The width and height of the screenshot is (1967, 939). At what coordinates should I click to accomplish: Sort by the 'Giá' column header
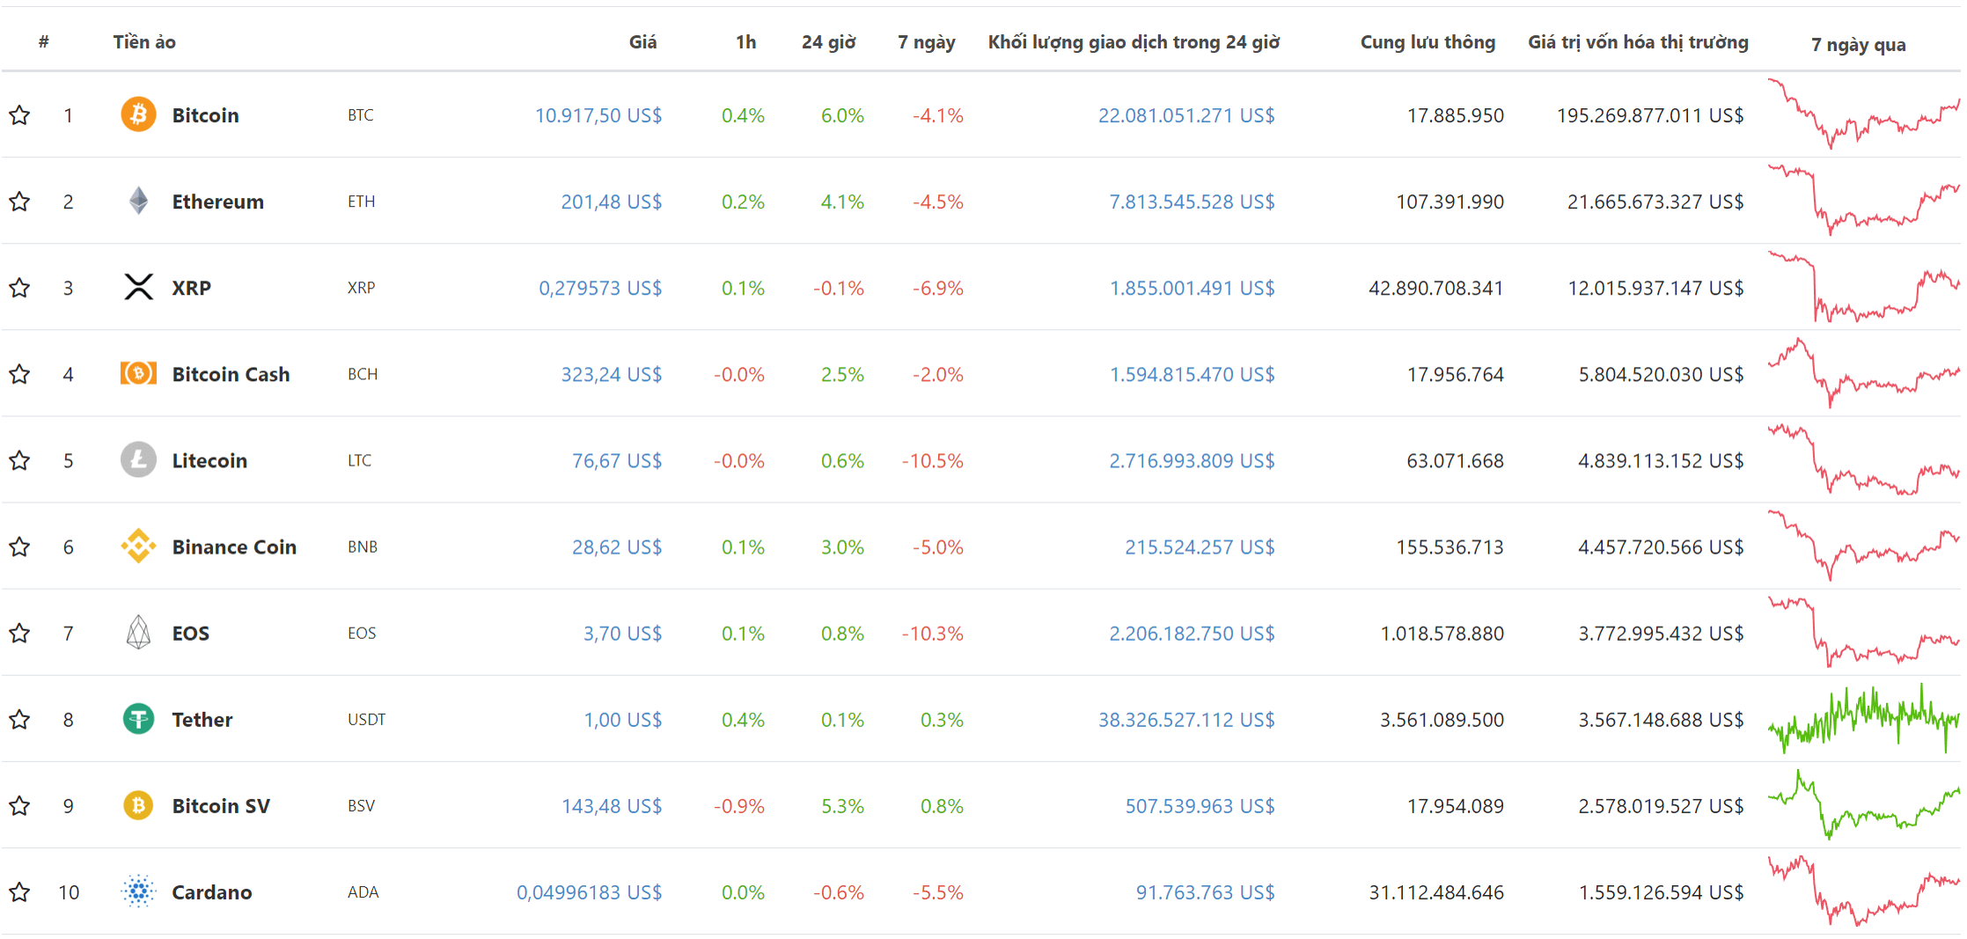(642, 41)
